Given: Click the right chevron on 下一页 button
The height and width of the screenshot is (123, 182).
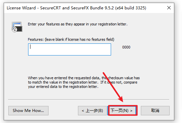Looking at the screenshot, I should tap(131, 111).
